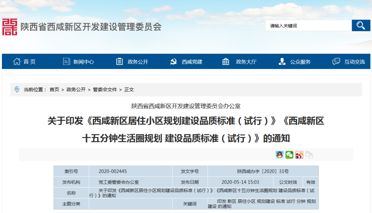
Task: Click the Sina Weibo share icon
Action: [x=299, y=155]
